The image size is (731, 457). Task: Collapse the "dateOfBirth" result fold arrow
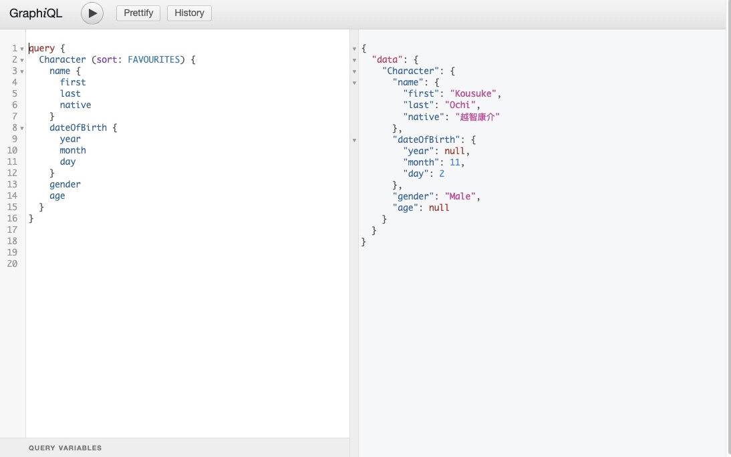(x=354, y=140)
